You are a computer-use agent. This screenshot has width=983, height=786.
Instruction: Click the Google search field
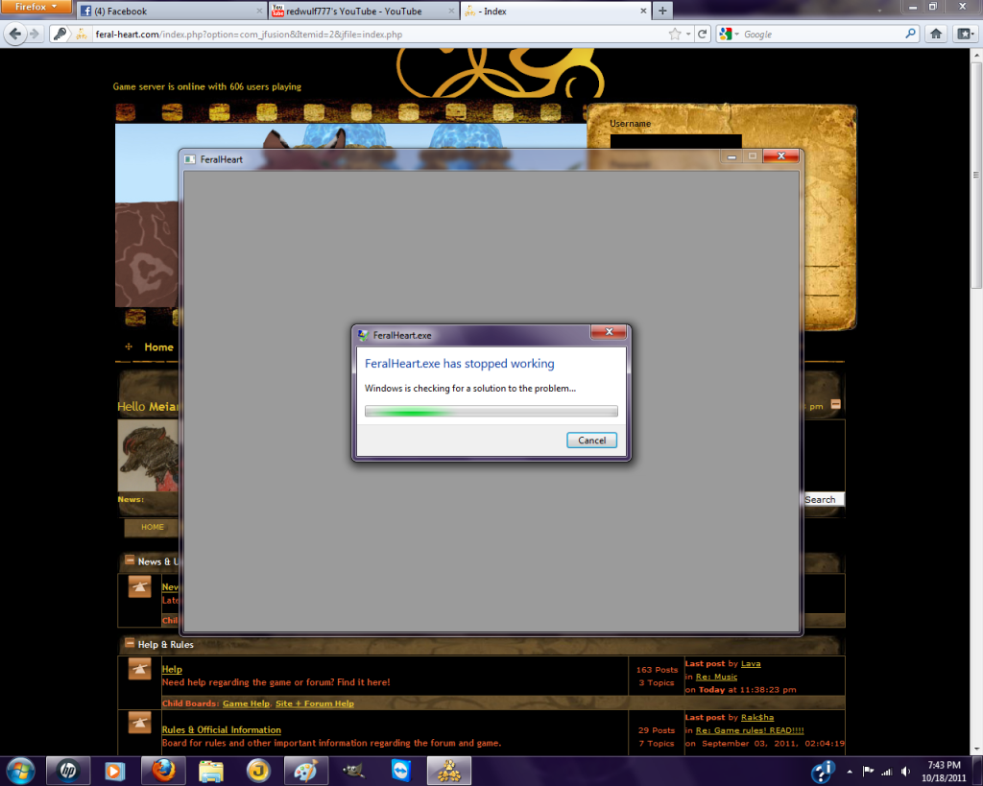[822, 35]
